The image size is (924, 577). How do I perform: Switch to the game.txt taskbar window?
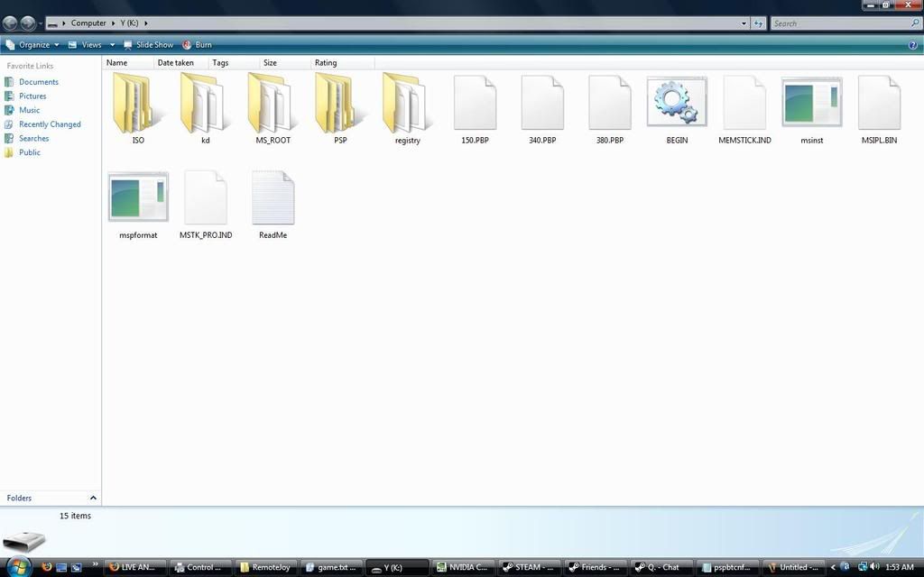pos(333,568)
